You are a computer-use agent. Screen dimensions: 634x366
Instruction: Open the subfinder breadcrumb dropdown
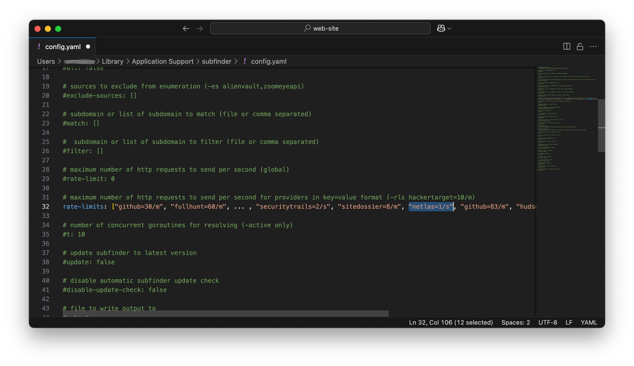(216, 61)
